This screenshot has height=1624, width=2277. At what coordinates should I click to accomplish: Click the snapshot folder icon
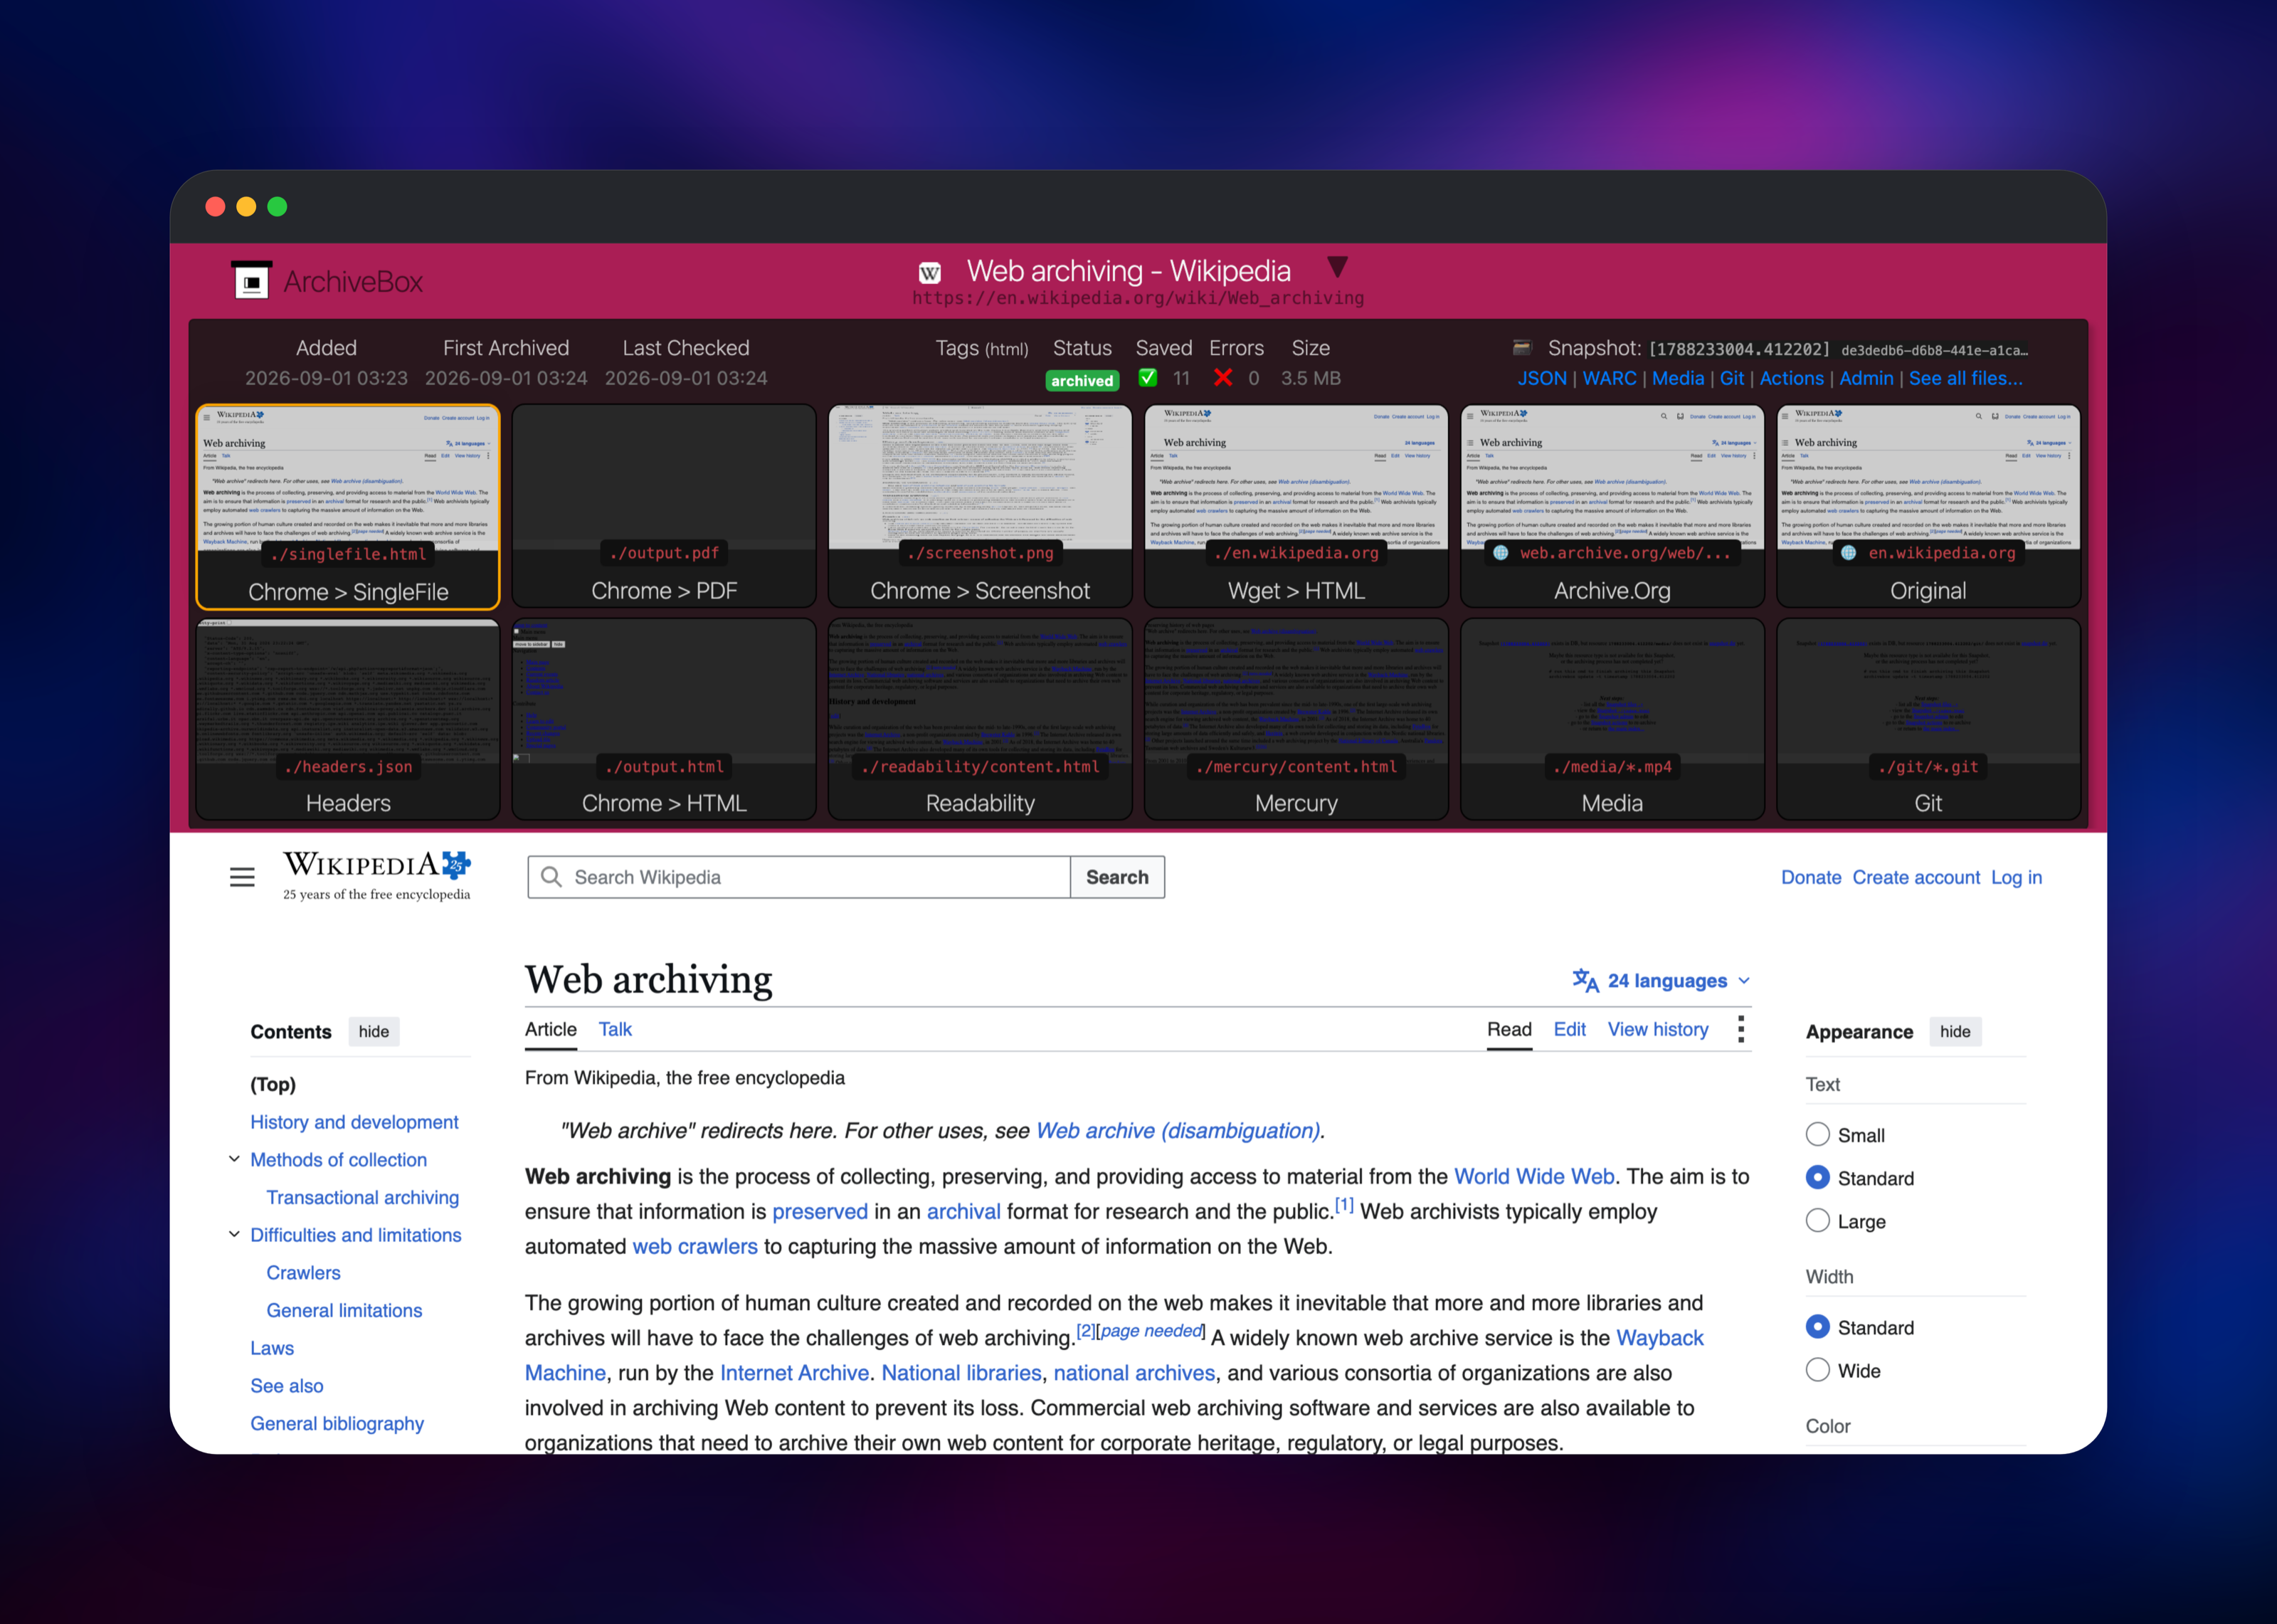[x=1522, y=347]
